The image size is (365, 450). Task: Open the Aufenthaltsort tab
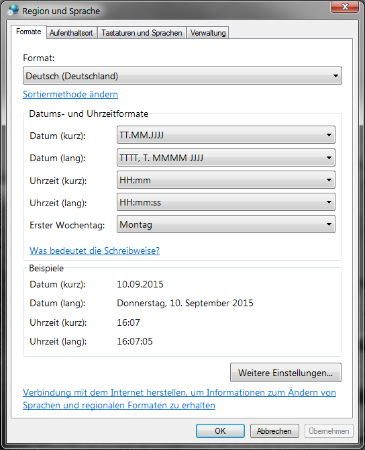coord(71,33)
